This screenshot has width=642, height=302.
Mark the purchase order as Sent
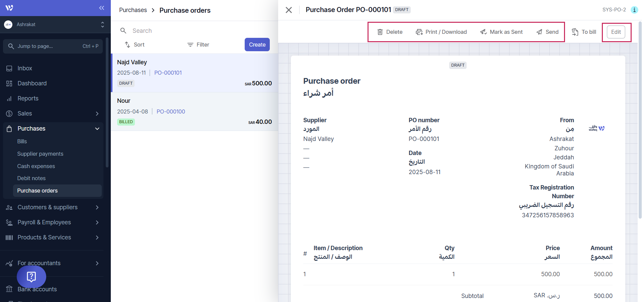[501, 32]
